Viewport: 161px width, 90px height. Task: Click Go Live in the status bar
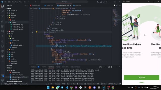click(x=80, y=84)
